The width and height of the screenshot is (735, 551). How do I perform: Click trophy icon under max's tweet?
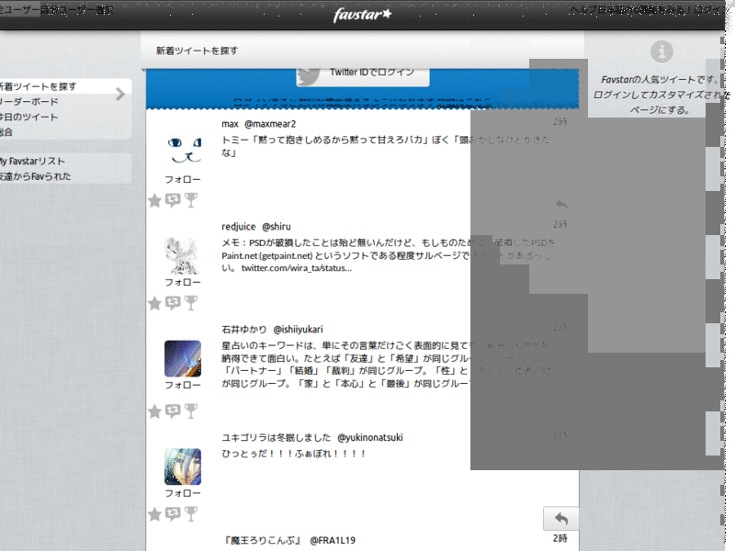click(191, 200)
